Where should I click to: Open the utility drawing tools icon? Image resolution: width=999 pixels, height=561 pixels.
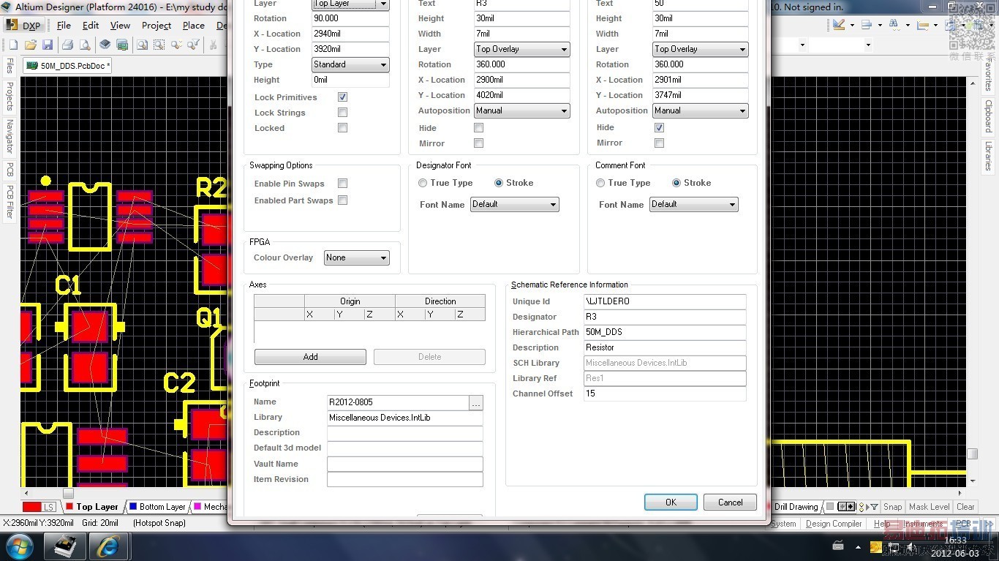coord(838,25)
